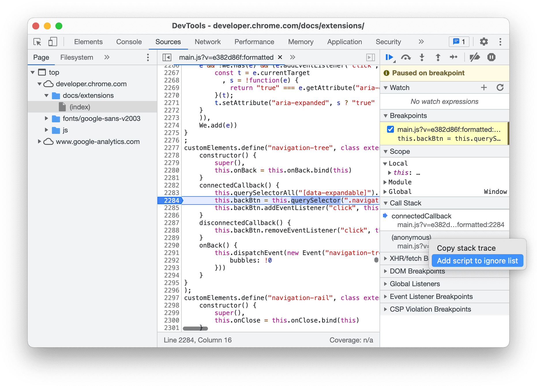This screenshot has width=537, height=386.
Task: Click the connectedCallback frame source link
Action: 451,224
